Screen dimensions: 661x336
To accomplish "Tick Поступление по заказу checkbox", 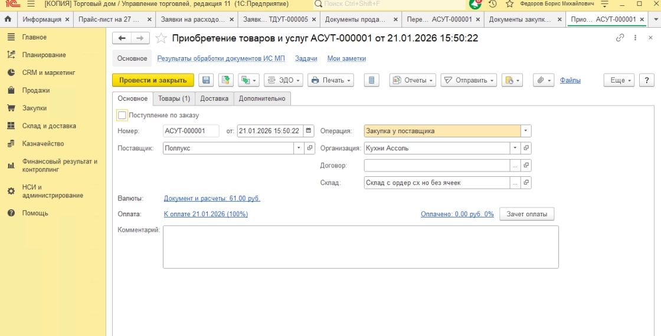I will pos(122,115).
